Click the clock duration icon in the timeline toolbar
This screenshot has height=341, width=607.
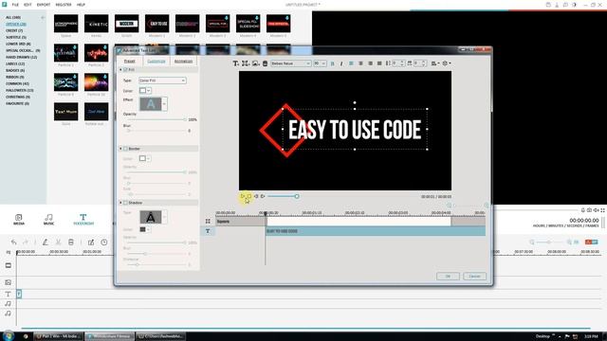pyautogui.click(x=104, y=242)
